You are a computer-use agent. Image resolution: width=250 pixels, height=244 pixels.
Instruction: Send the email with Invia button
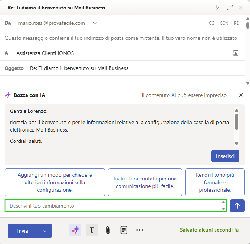point(23,231)
